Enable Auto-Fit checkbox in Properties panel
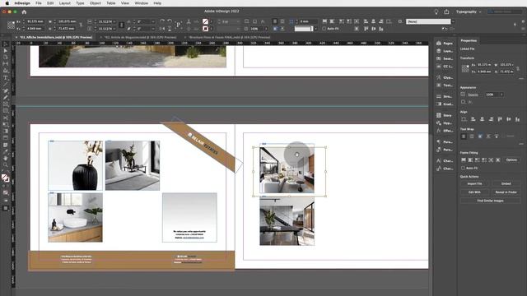This screenshot has height=296, width=527. click(x=464, y=168)
